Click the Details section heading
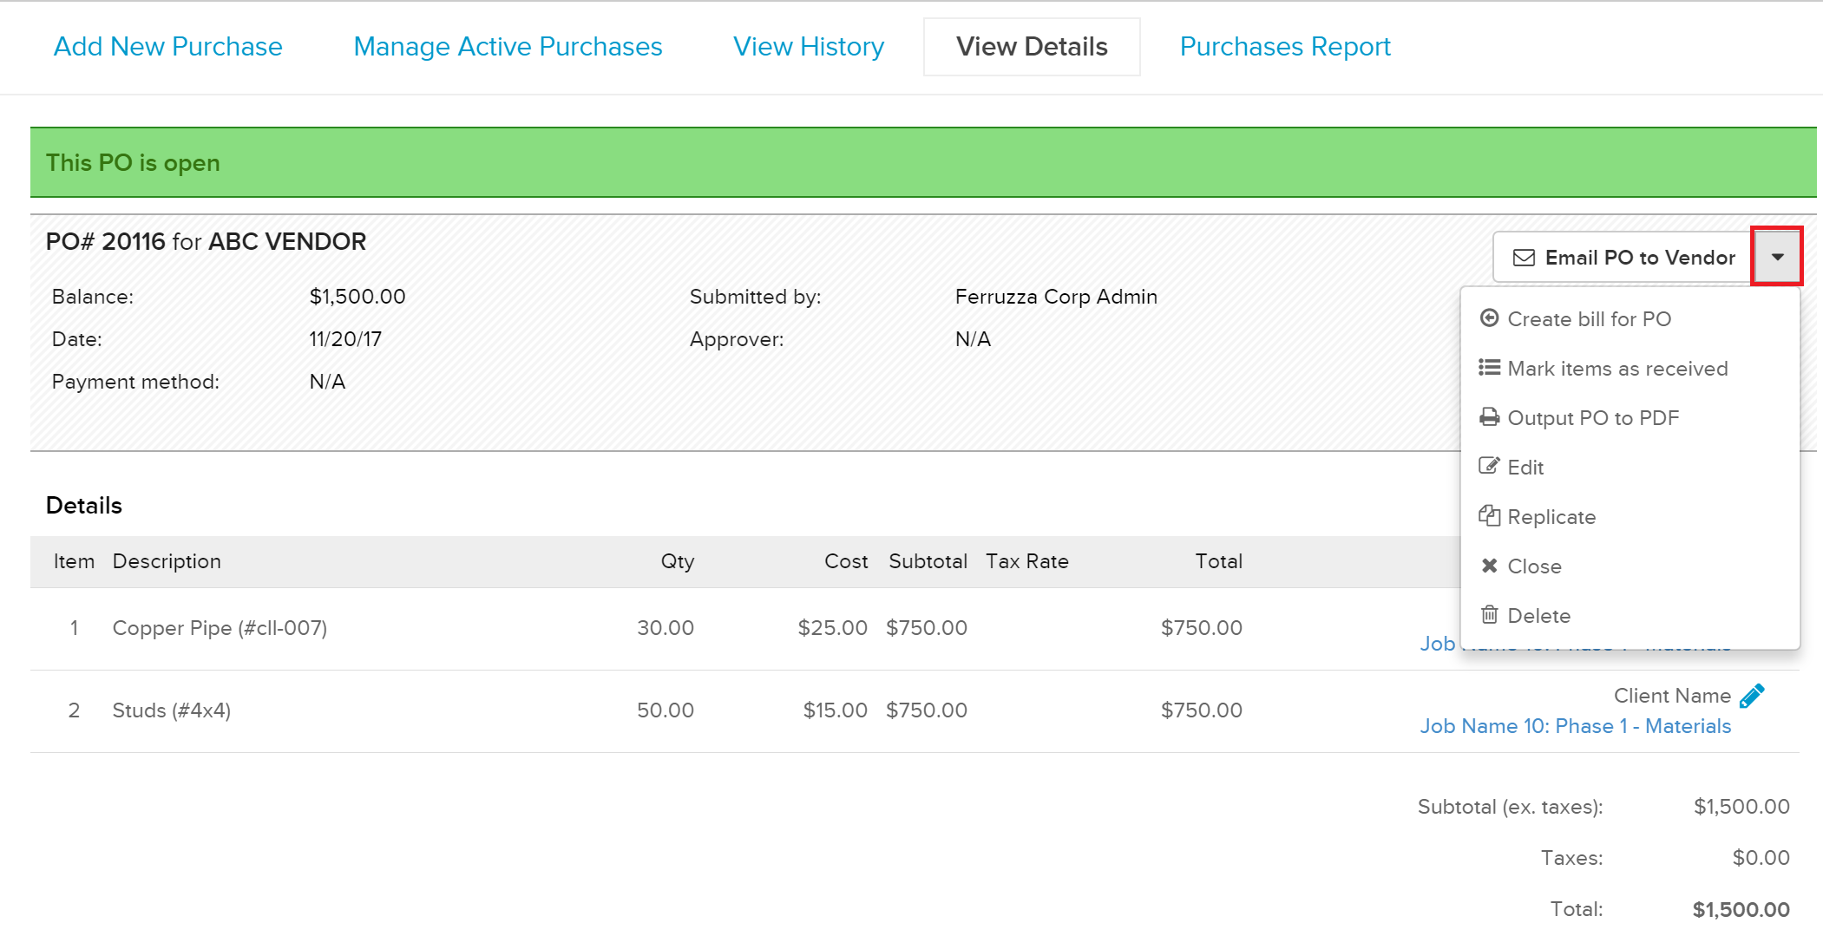This screenshot has height=936, width=1823. point(84,506)
